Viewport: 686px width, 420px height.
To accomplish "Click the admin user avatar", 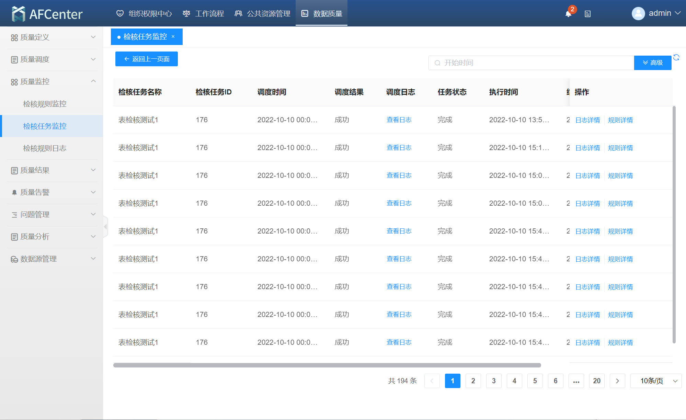I will [638, 13].
